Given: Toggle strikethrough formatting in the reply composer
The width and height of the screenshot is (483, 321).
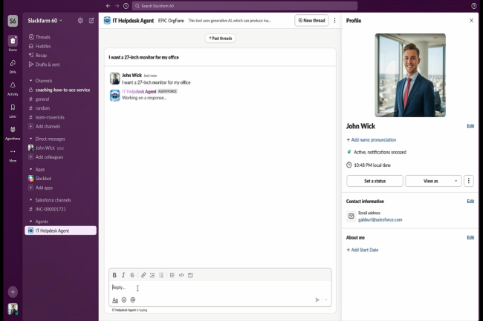Looking at the screenshot, I should point(132,275).
